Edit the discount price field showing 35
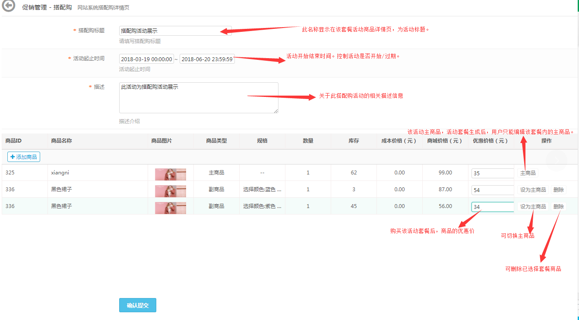This screenshot has height=320, width=579. [x=492, y=174]
